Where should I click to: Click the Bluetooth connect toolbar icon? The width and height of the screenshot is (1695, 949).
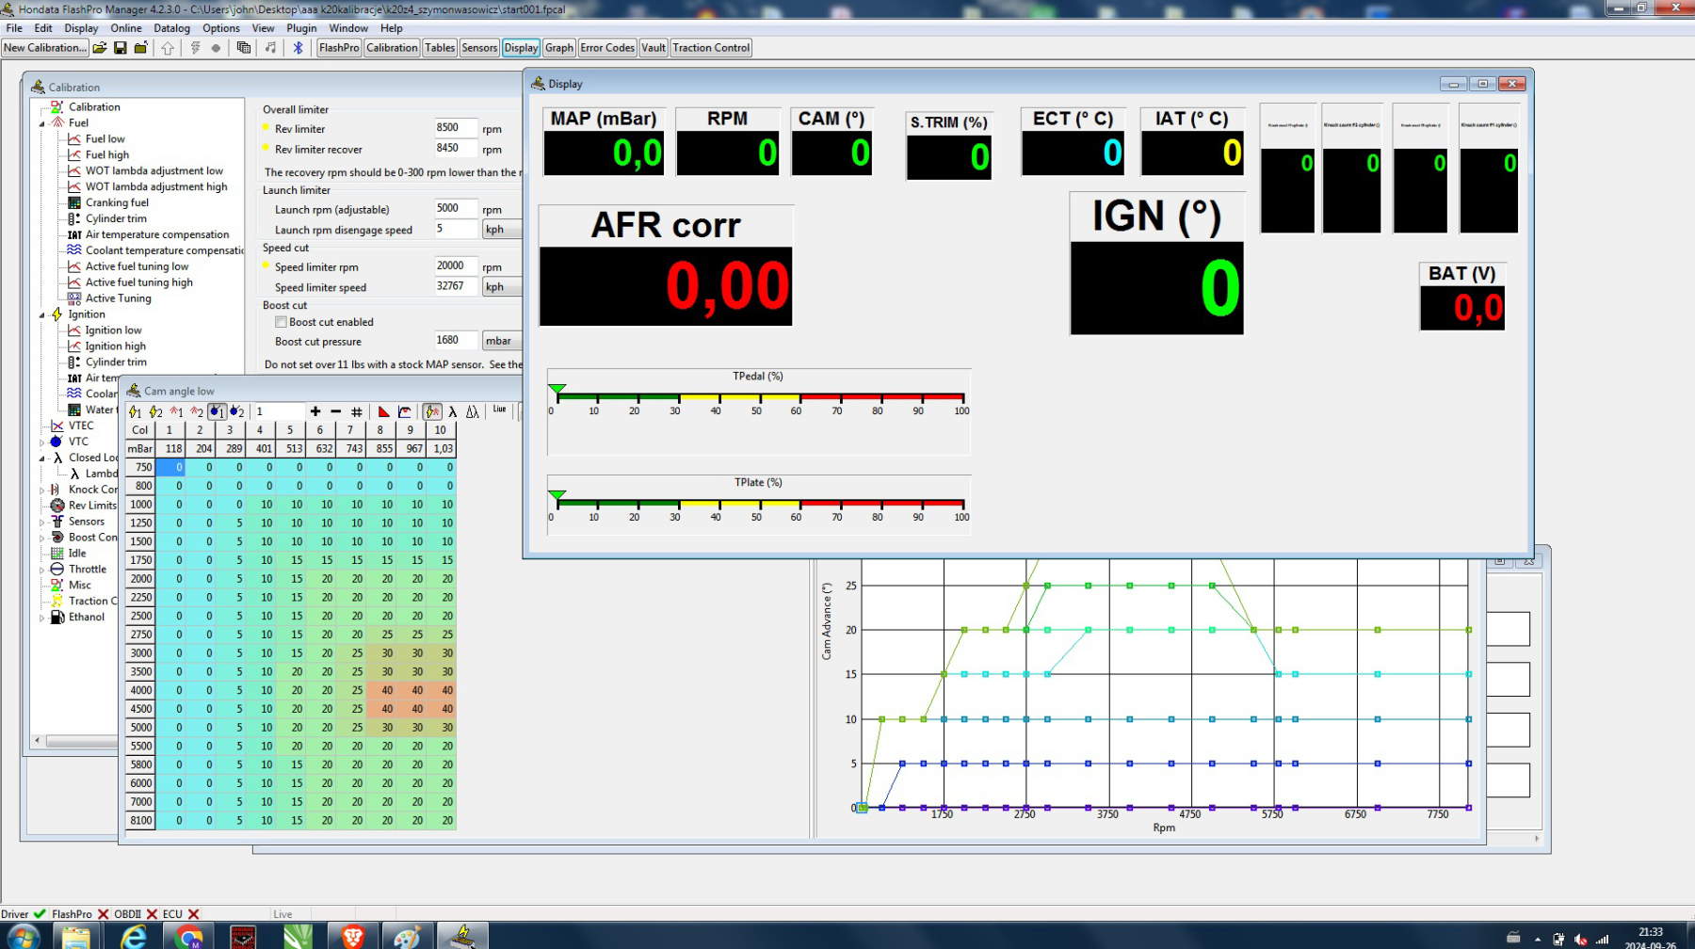pos(299,48)
